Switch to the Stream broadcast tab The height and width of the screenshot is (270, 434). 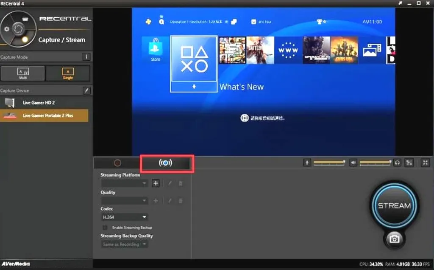pyautogui.click(x=166, y=163)
